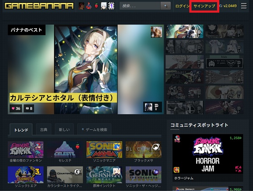Click the GameBanana logo

tap(39, 6)
